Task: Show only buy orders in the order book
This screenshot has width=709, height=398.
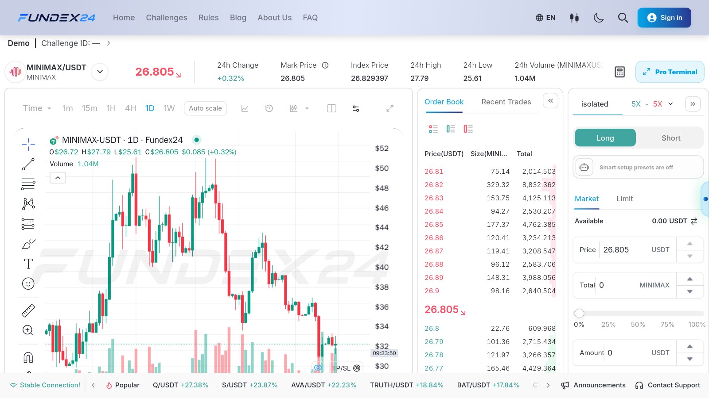Action: (x=451, y=129)
